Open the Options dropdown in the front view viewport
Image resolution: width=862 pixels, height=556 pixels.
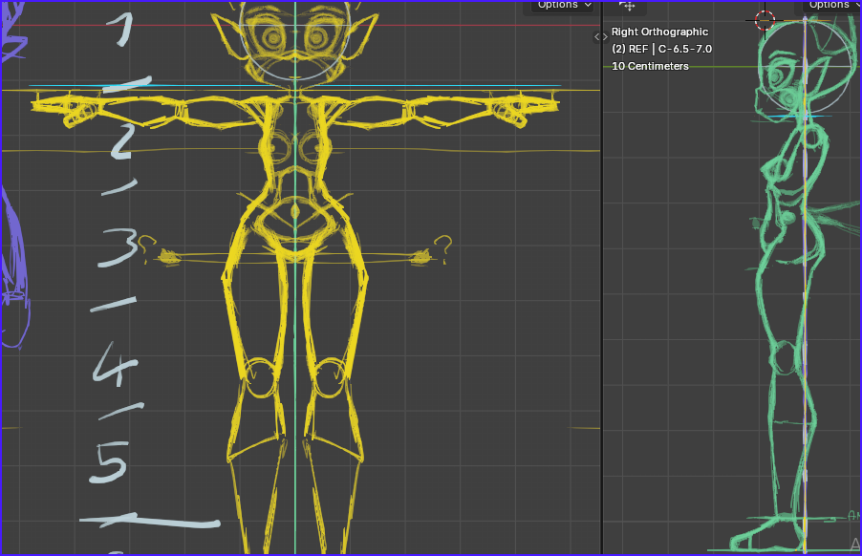[x=564, y=5]
